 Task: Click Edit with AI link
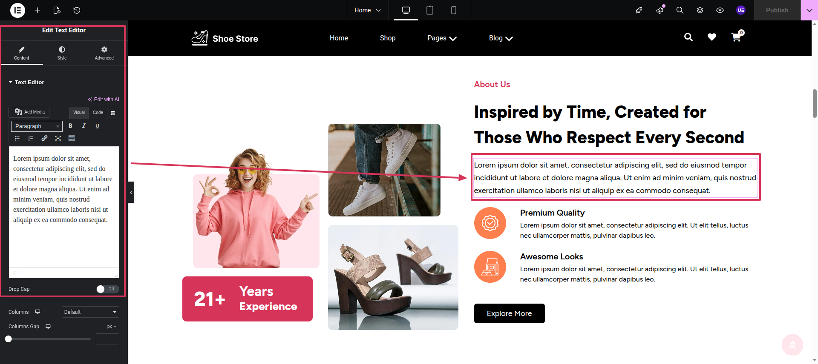[104, 100]
